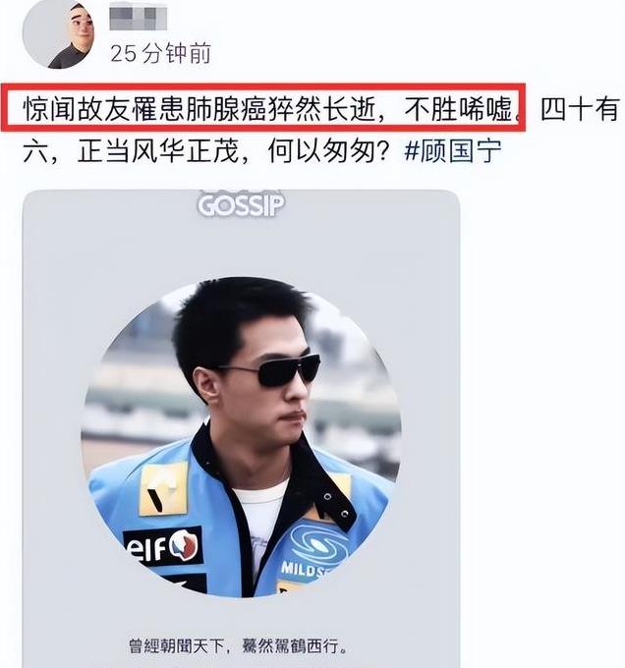Tap the snap button on the jacket collar
This screenshot has height=668, width=625.
(327, 497)
